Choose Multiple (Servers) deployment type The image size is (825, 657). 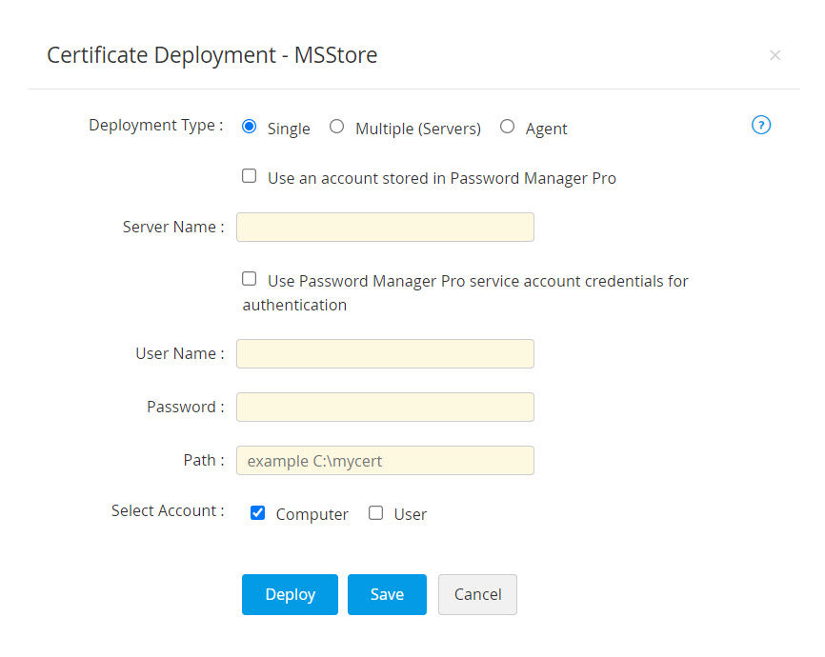coord(336,127)
